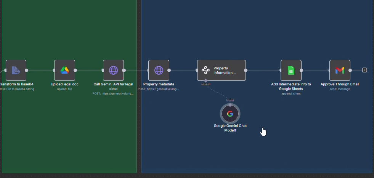Select the Gmail Approve Through Email node
This screenshot has height=178, width=374.
click(x=340, y=70)
